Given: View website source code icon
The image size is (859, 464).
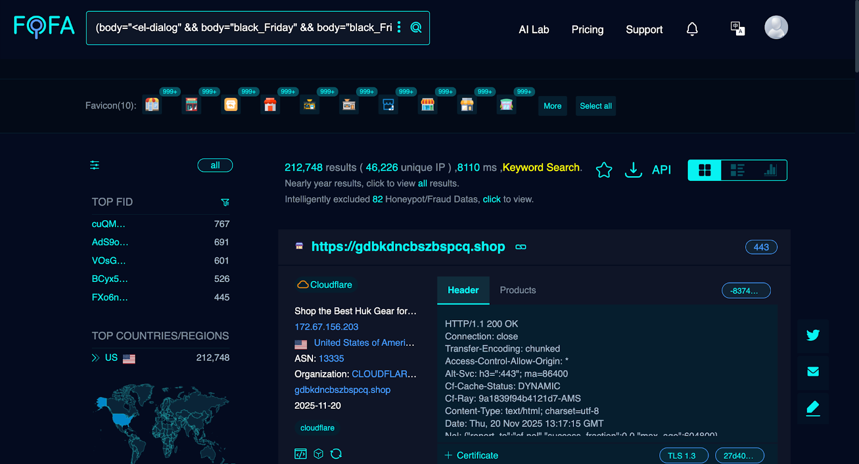Looking at the screenshot, I should [x=301, y=454].
